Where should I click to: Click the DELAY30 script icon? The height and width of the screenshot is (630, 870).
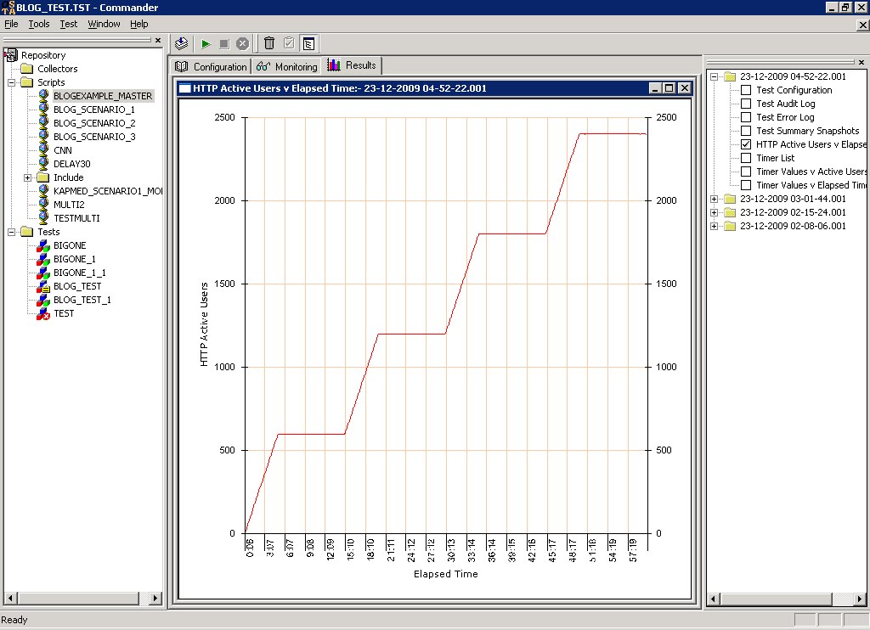tap(43, 164)
